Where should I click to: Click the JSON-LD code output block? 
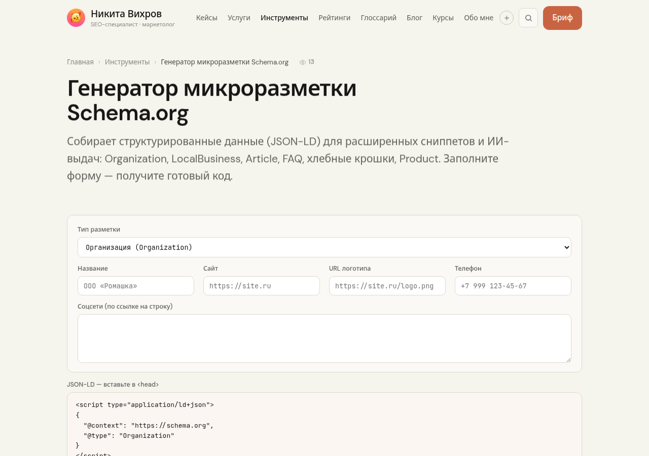[x=324, y=425]
